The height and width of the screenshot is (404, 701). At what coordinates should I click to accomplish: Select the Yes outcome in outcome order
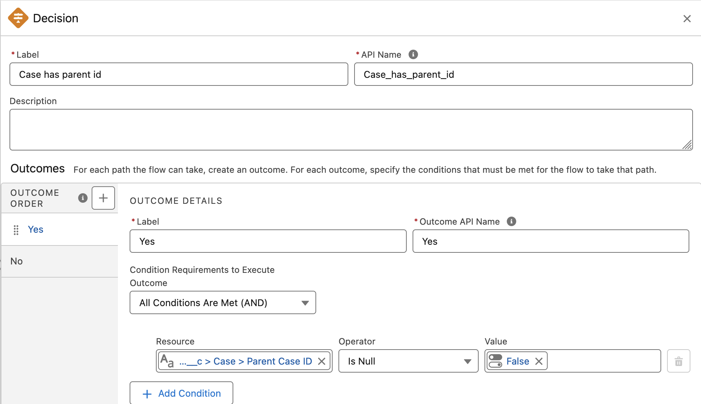[36, 229]
